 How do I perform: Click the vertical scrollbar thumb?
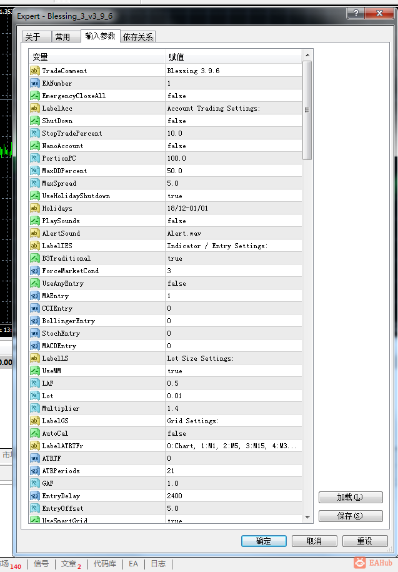click(307, 110)
